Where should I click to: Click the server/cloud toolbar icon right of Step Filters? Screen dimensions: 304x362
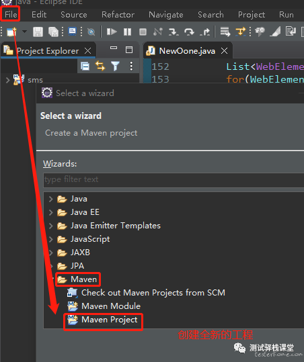point(260,32)
